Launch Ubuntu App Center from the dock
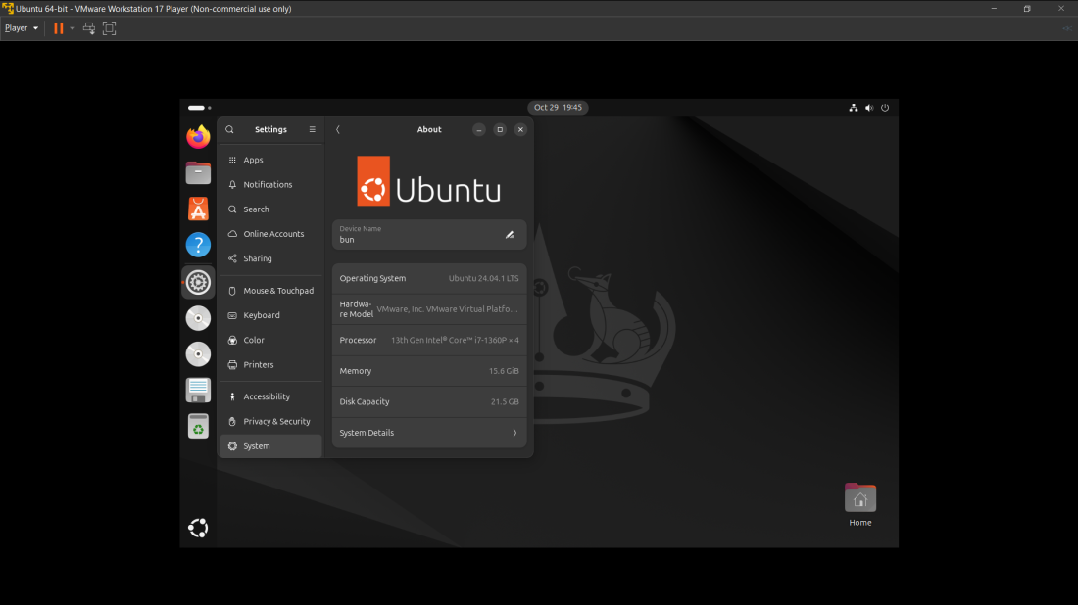 [198, 209]
